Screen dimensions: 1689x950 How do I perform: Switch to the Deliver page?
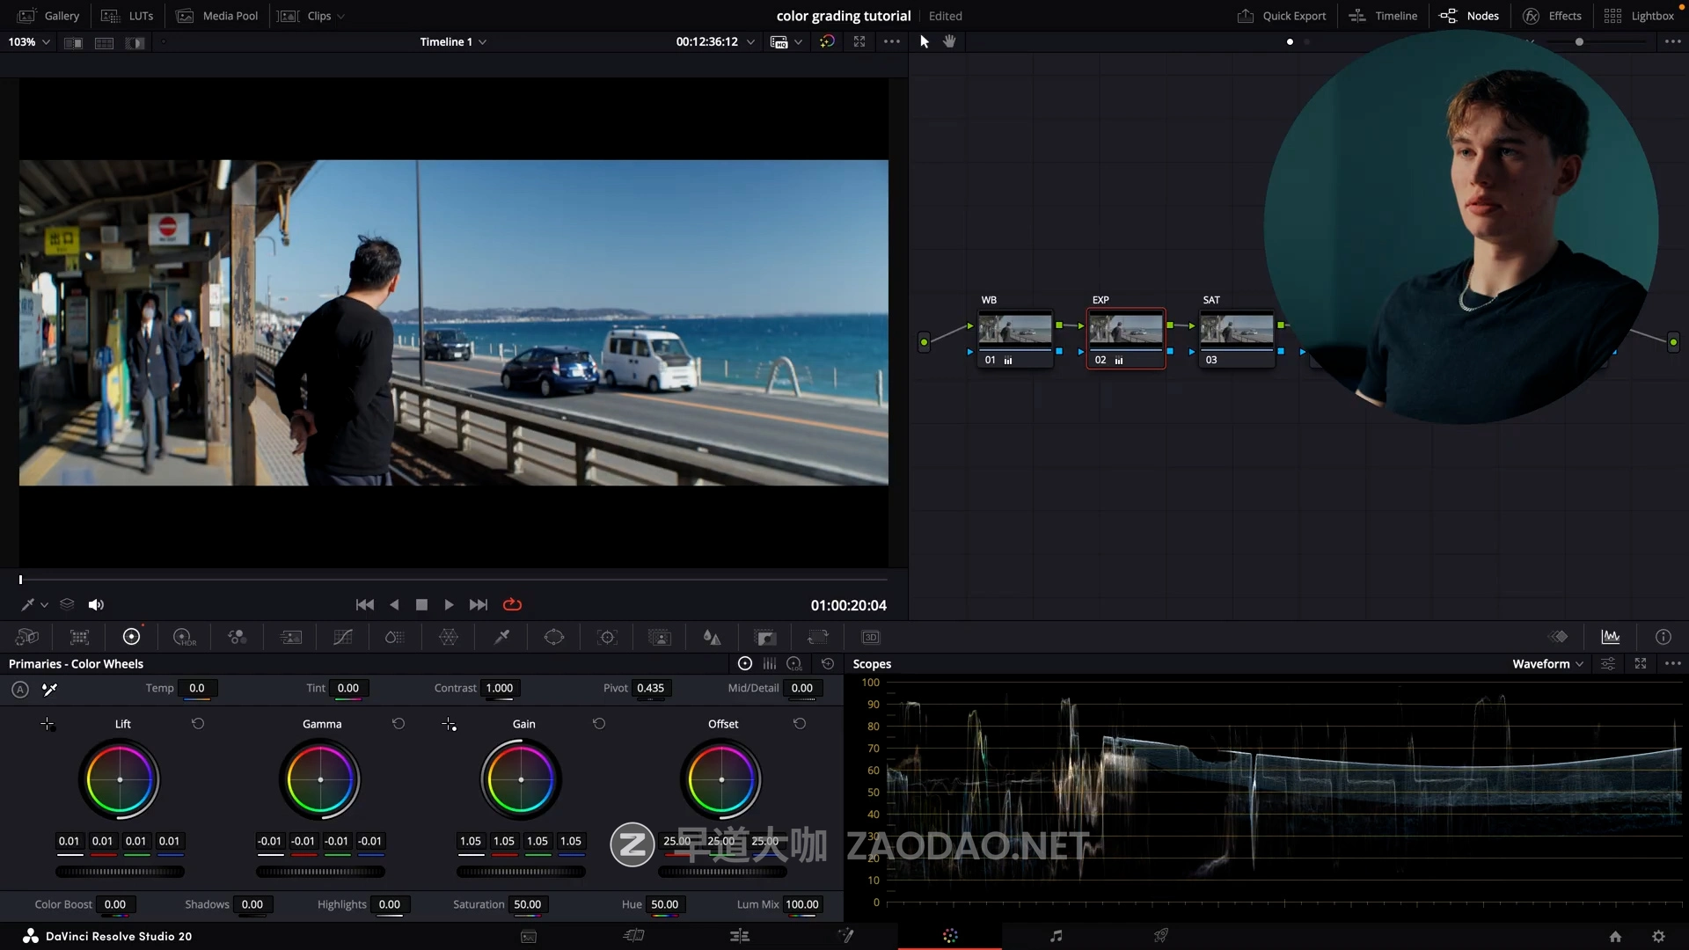(x=1161, y=936)
